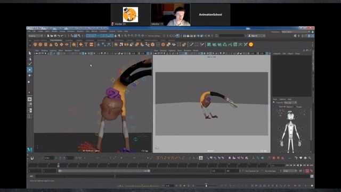Go to end of playback range

(311, 165)
